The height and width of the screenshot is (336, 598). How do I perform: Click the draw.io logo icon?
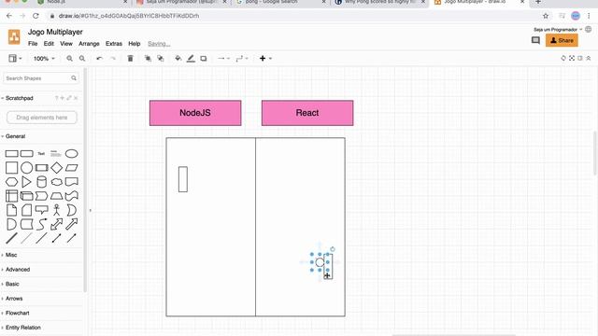(x=14, y=37)
